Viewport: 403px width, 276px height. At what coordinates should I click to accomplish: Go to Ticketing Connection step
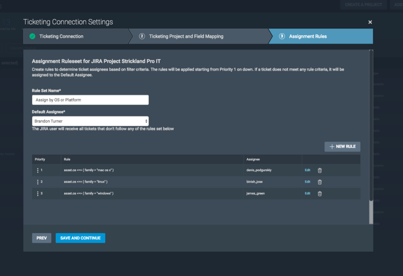click(61, 36)
